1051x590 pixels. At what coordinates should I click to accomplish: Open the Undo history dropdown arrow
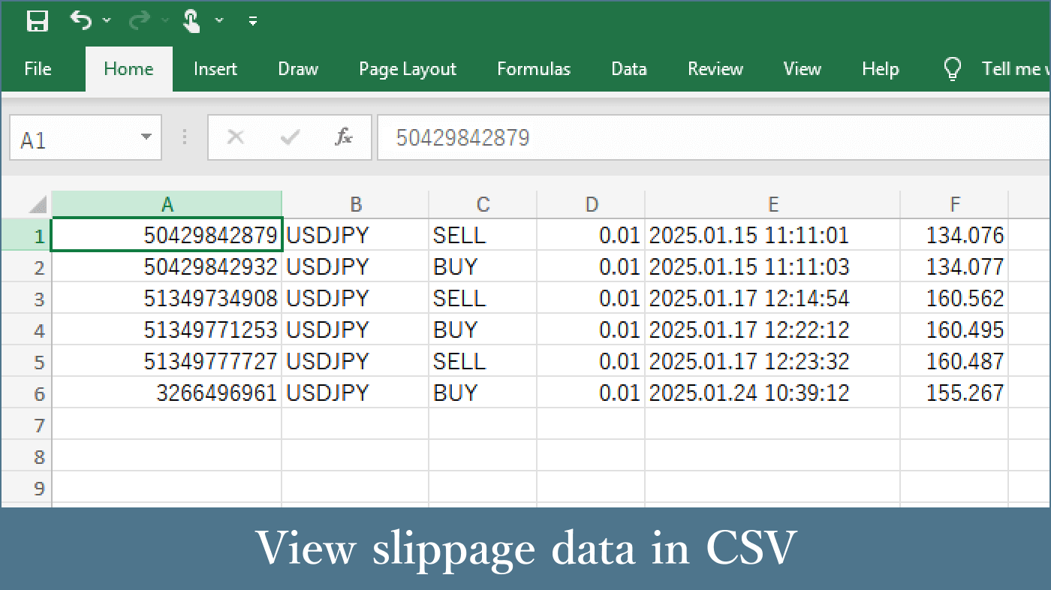click(x=107, y=20)
